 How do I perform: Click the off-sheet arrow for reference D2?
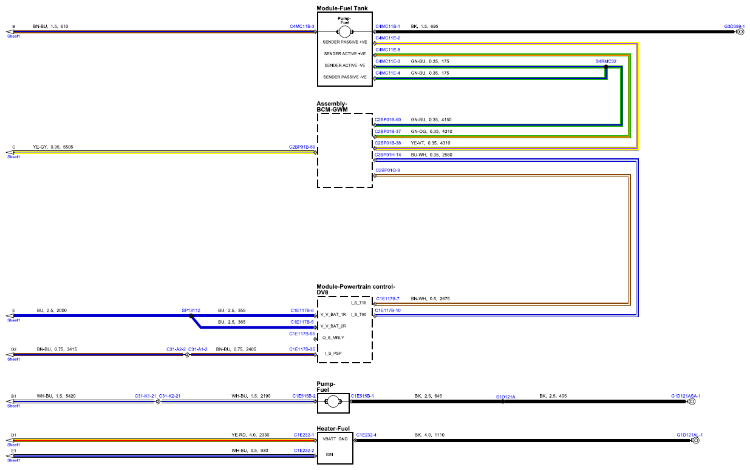(x=10, y=354)
